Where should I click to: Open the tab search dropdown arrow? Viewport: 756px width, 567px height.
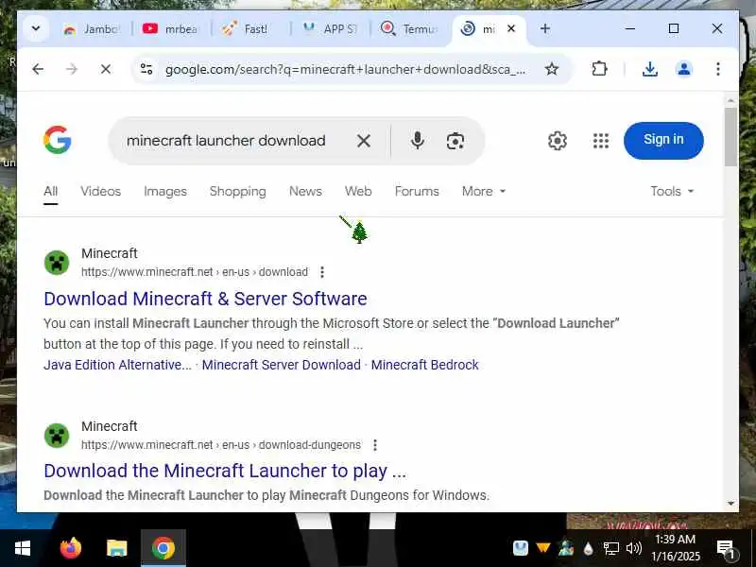pyautogui.click(x=36, y=28)
